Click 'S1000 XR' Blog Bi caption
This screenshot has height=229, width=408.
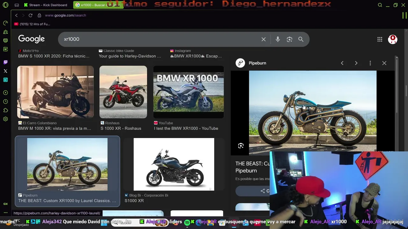134,201
